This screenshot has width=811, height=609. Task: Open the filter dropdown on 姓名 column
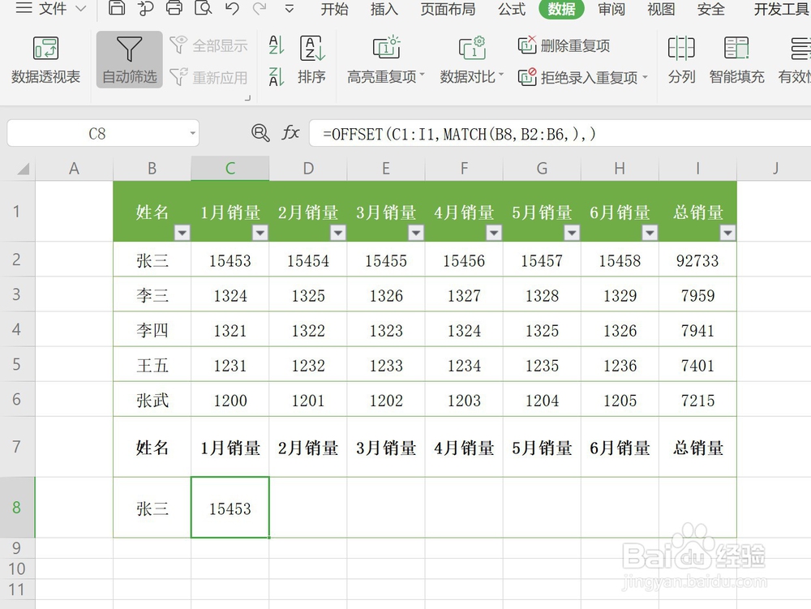[x=182, y=233]
